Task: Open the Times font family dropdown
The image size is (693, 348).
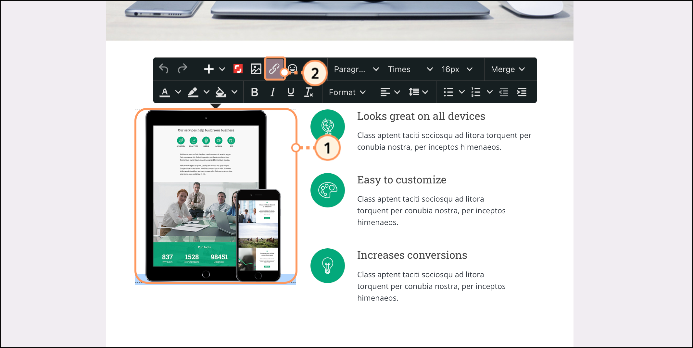Action: click(410, 69)
